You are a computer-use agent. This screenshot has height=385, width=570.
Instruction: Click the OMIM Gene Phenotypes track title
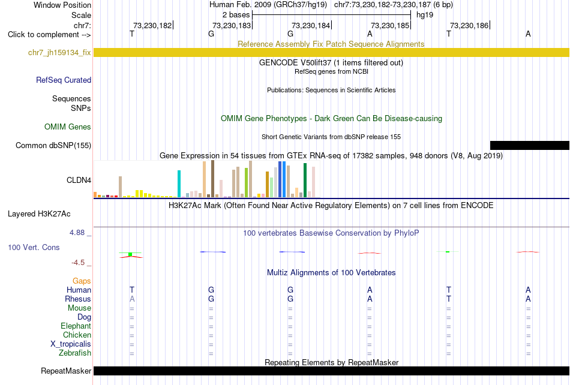[x=331, y=118]
